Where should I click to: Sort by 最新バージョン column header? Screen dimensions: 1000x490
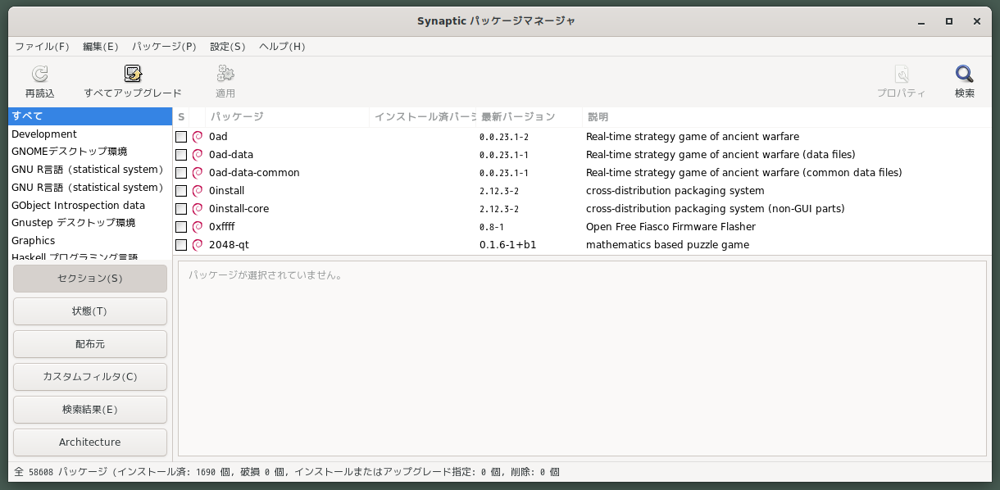point(530,117)
